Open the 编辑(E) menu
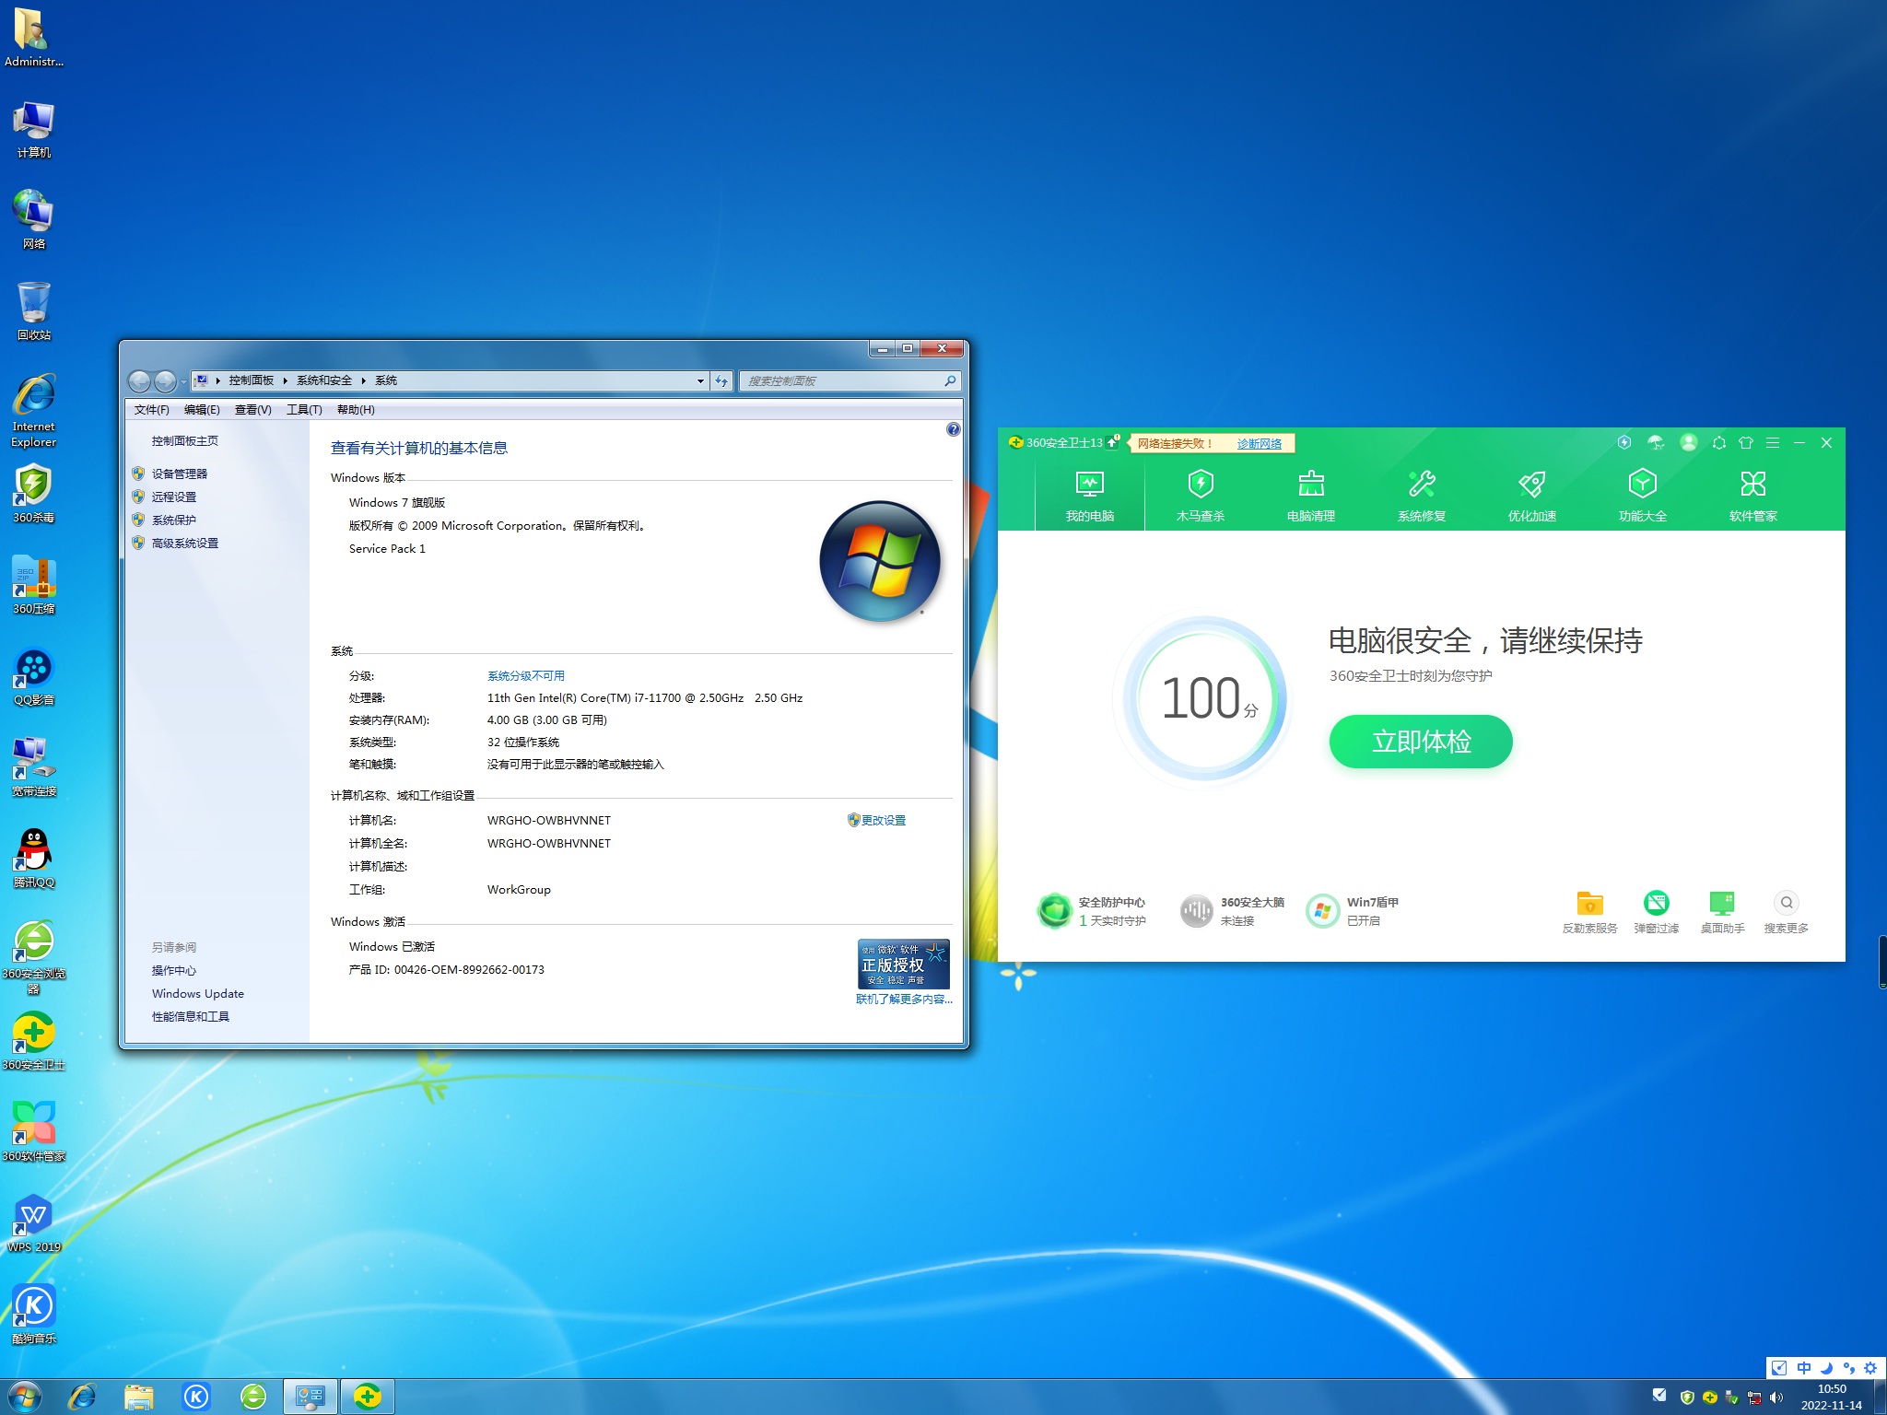Image resolution: width=1887 pixels, height=1415 pixels. pos(202,410)
